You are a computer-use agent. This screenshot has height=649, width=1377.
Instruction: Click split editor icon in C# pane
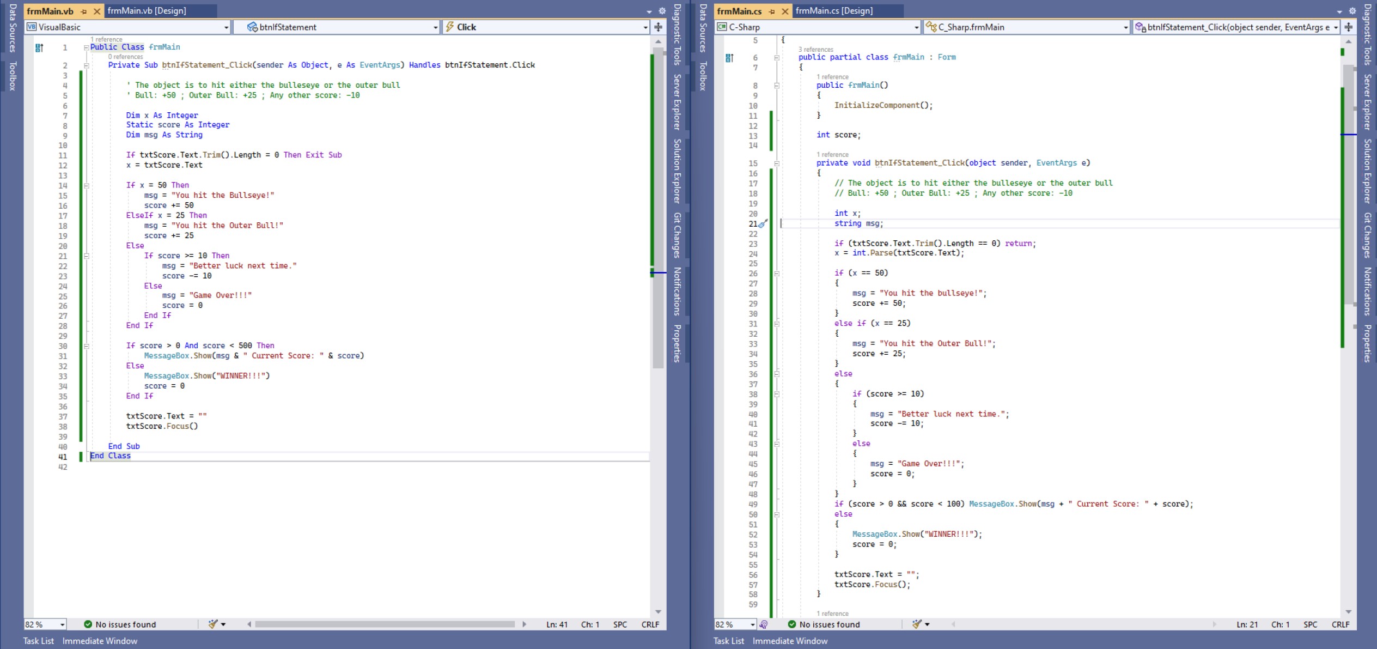1349,27
